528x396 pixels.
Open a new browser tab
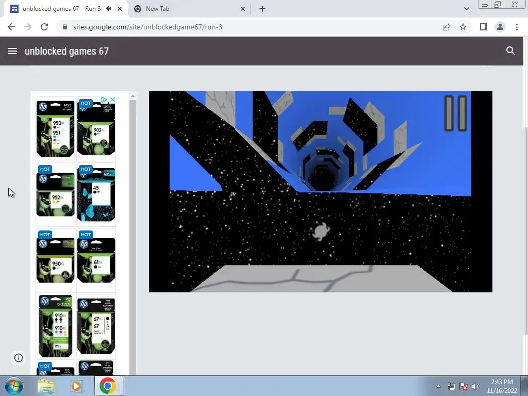[262, 9]
